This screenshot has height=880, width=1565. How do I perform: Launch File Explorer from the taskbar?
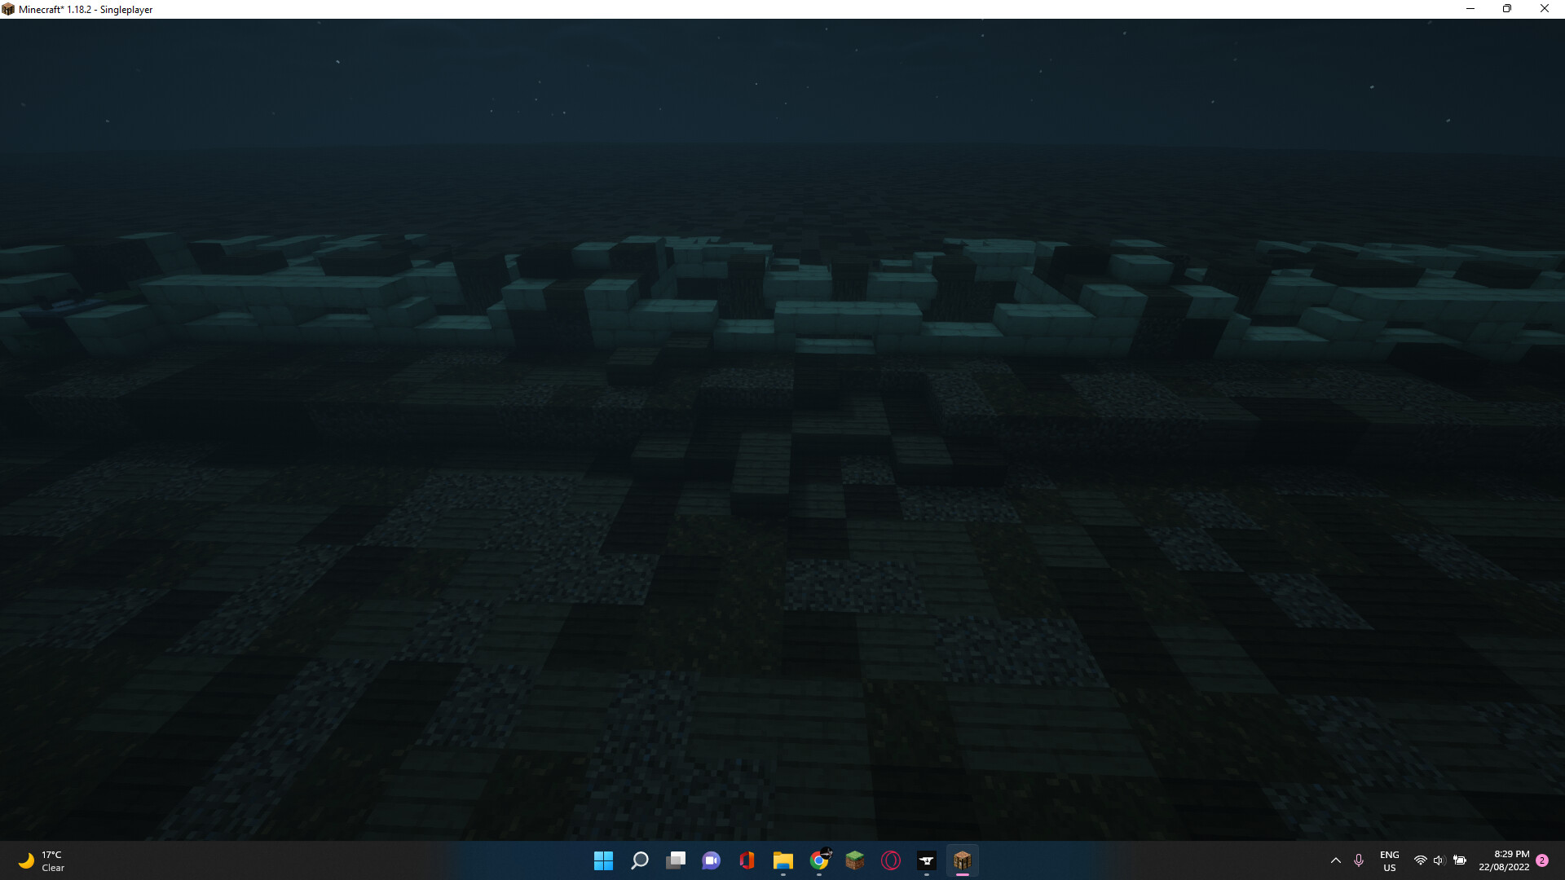click(783, 860)
